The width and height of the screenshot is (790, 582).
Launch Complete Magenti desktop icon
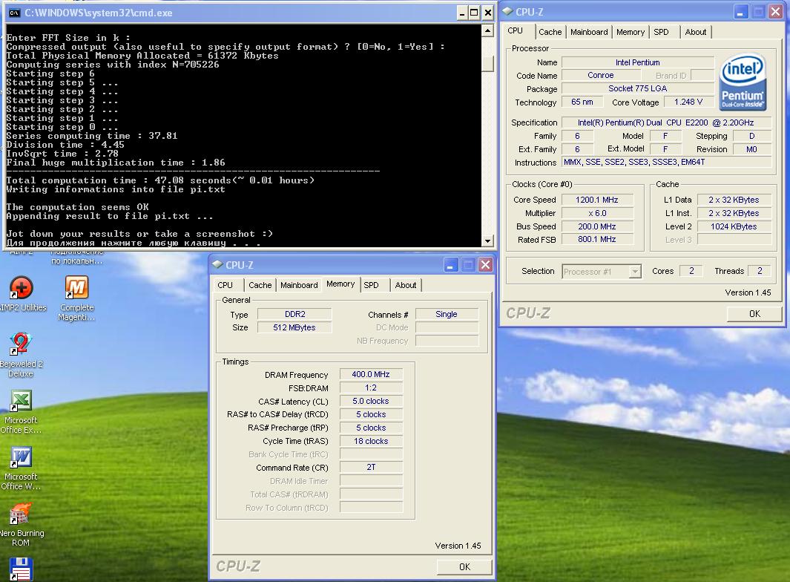pyautogui.click(x=76, y=298)
